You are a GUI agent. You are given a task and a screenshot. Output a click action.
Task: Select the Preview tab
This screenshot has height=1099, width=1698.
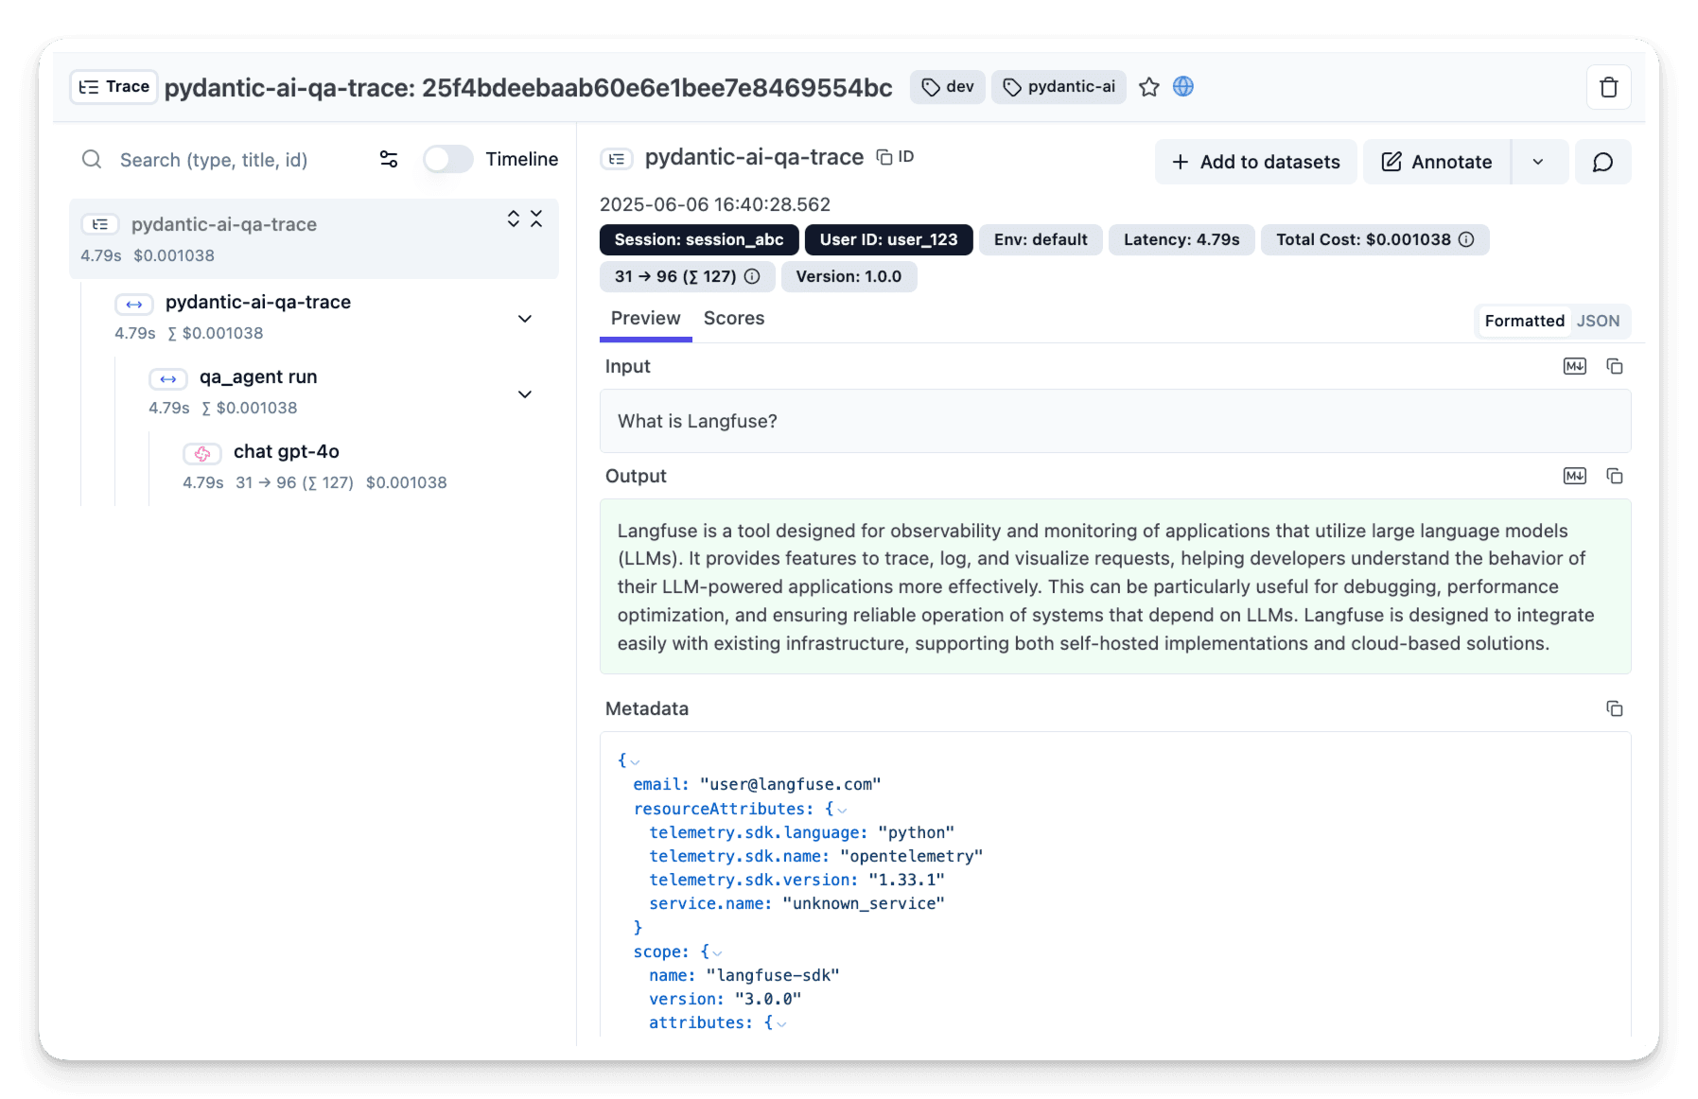(x=645, y=318)
